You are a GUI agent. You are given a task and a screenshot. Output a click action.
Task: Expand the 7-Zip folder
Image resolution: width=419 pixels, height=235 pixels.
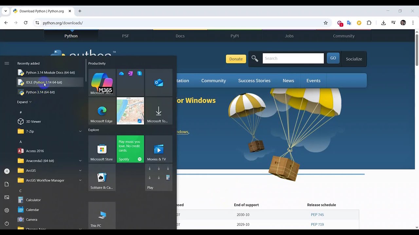click(50, 131)
